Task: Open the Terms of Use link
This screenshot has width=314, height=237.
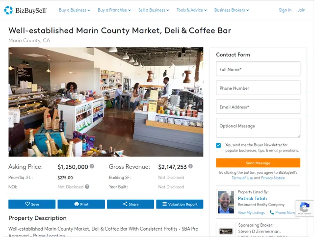Action: (x=242, y=178)
